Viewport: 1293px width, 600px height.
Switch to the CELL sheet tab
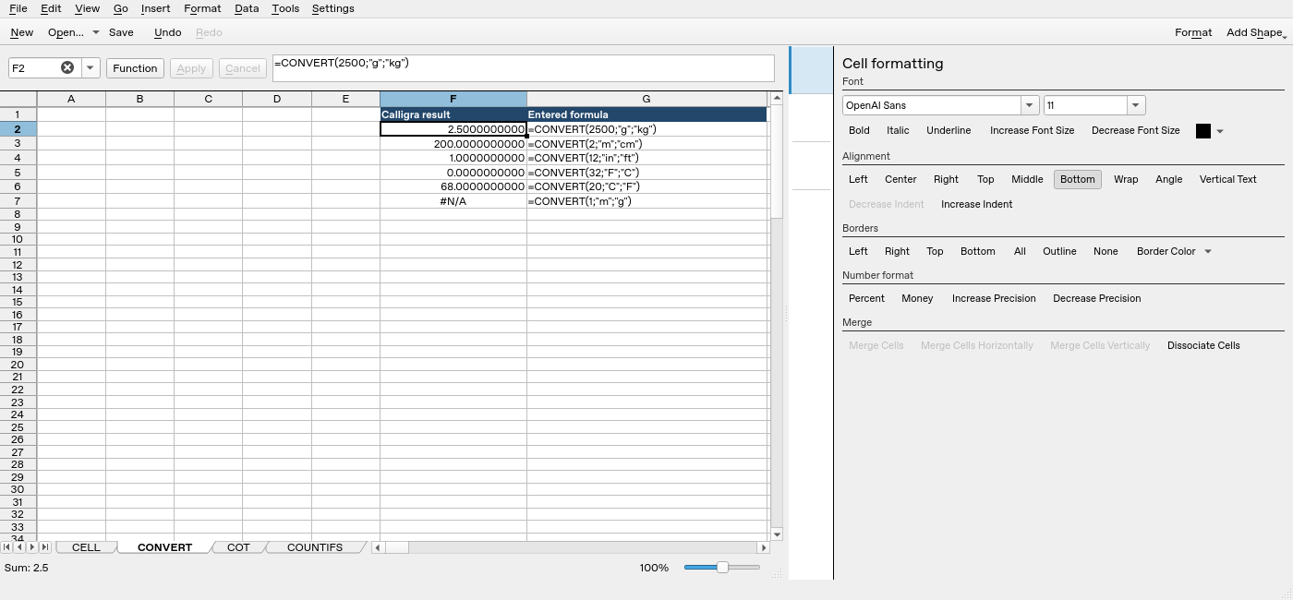(x=86, y=547)
